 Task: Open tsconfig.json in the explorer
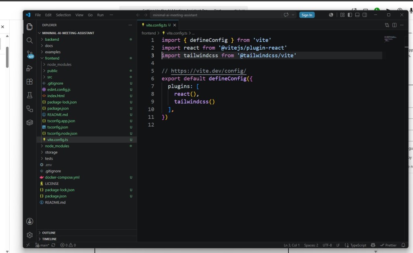(57, 127)
